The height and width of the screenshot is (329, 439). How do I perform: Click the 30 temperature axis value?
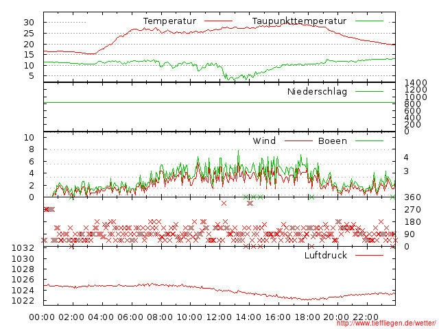click(29, 23)
